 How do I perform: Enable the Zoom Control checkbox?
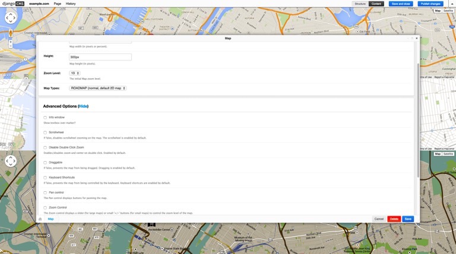[x=45, y=208]
